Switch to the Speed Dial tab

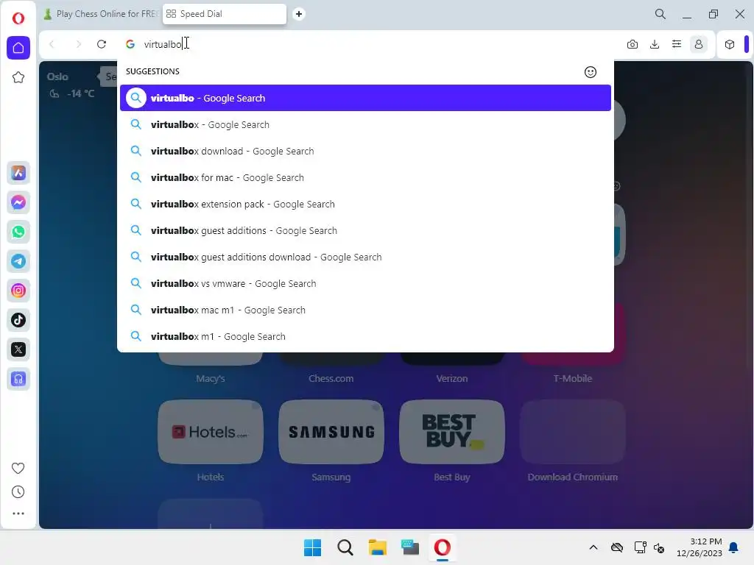[225, 14]
